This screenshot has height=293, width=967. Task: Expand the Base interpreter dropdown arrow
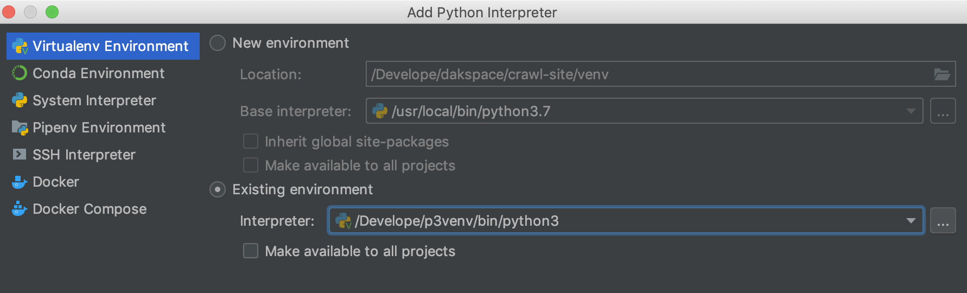[x=911, y=111]
